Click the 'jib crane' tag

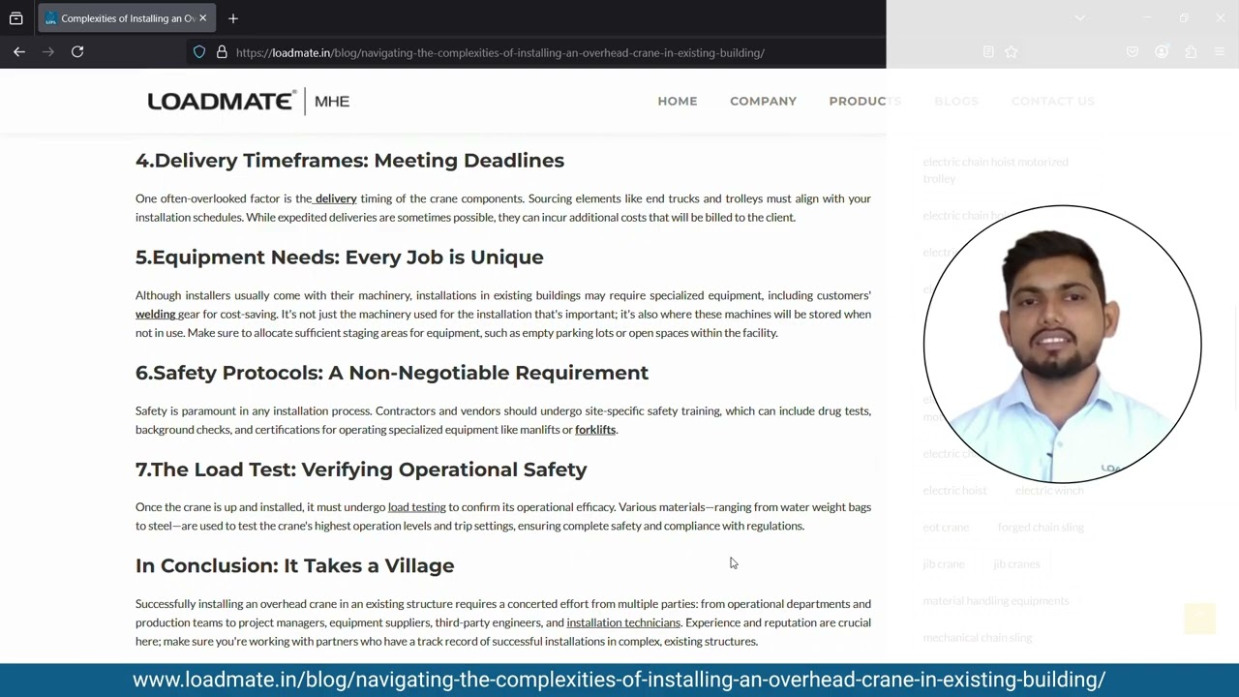944,564
